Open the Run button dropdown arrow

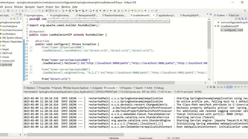pos(73,11)
